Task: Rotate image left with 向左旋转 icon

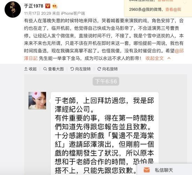Action: point(72,69)
